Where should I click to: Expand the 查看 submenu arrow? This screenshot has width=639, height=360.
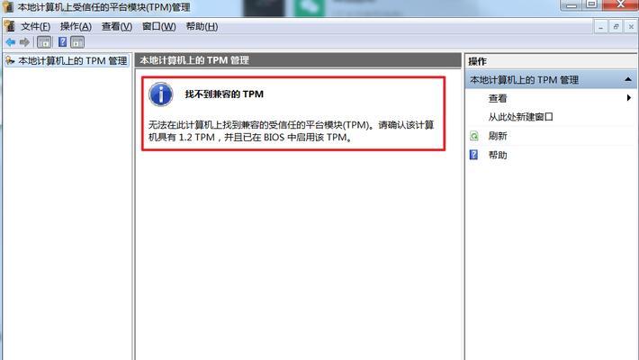(x=629, y=98)
